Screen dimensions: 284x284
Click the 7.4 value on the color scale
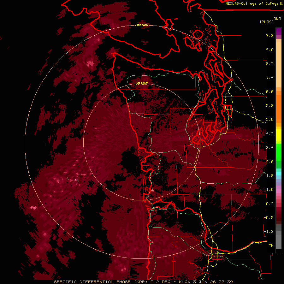click(270, 78)
